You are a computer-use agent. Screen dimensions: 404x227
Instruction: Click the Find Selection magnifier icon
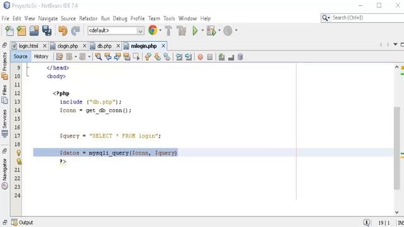(98, 57)
